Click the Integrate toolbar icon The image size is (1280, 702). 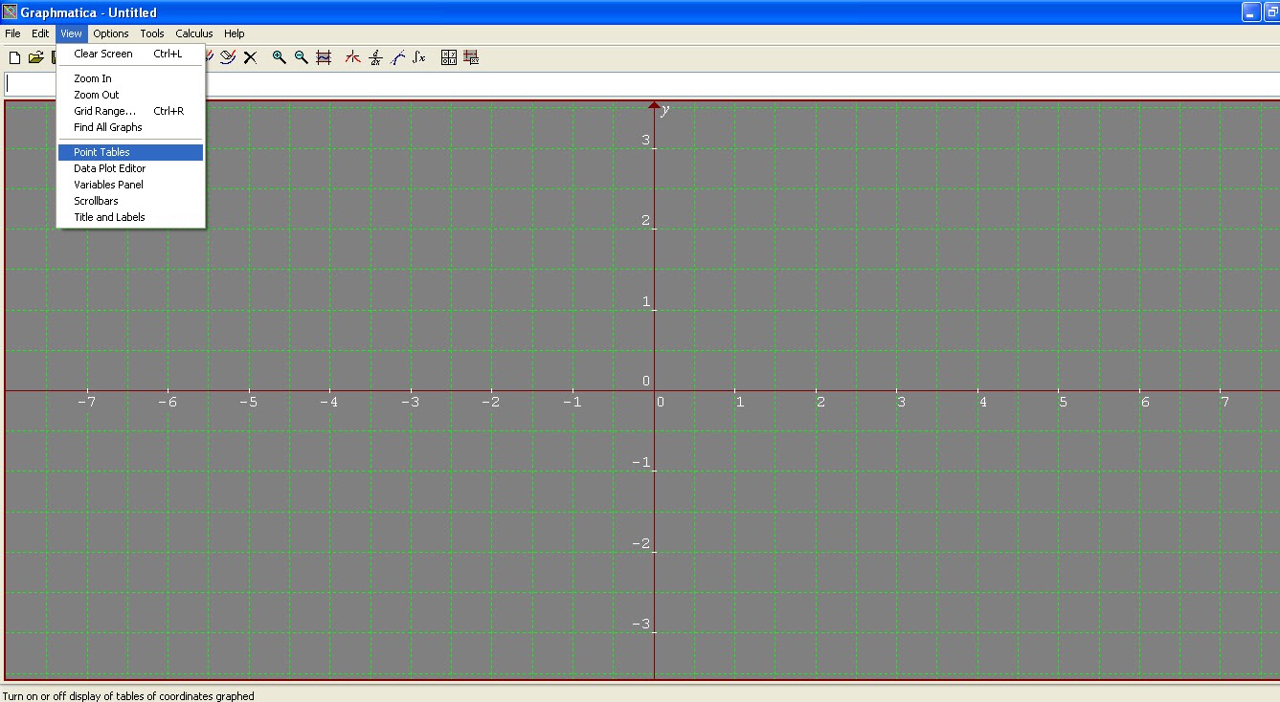419,57
